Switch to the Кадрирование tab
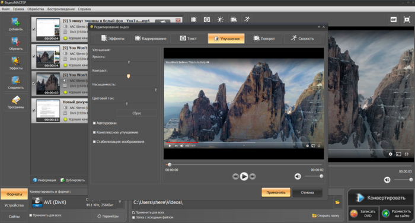The image size is (415, 223). [151, 39]
